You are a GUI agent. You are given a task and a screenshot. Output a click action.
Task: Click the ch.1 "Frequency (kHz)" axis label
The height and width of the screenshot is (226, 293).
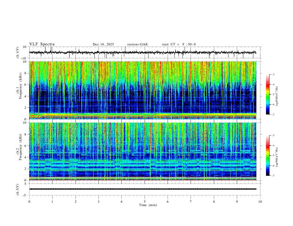[x=20, y=86]
